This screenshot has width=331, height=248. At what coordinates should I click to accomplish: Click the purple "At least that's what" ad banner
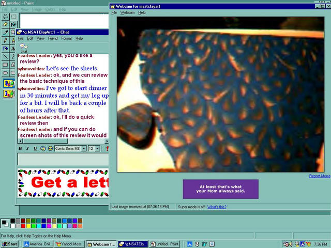pyautogui.click(x=221, y=189)
